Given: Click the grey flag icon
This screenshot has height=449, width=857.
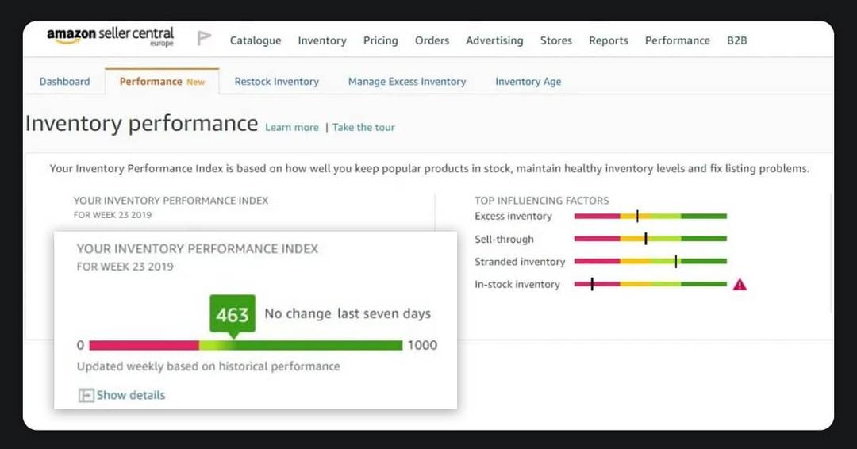Looking at the screenshot, I should tap(205, 39).
